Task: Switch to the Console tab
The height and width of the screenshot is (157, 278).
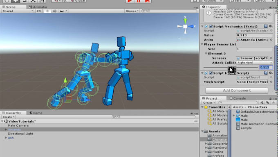Action: [238, 98]
